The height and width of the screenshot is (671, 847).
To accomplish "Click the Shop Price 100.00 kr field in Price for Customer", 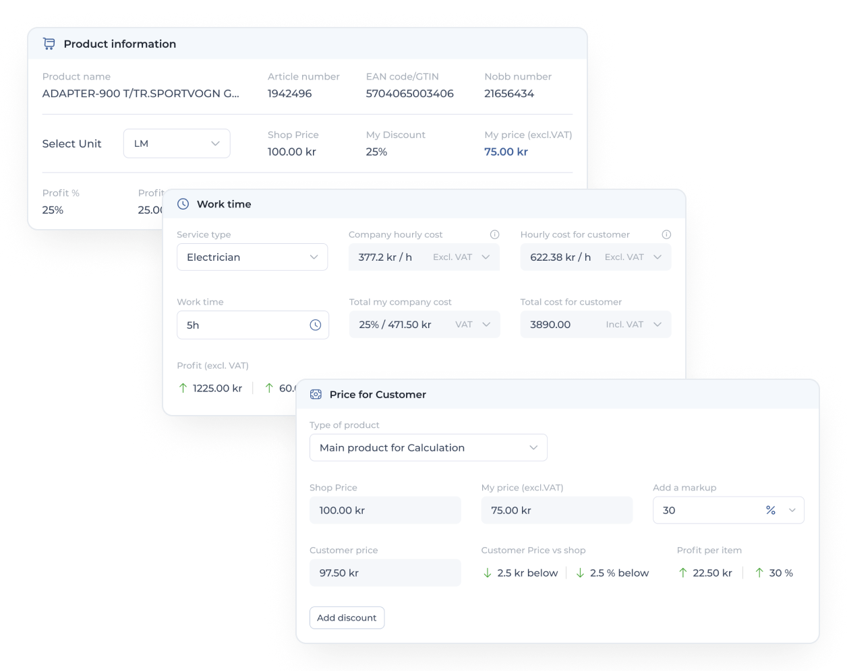I will (385, 510).
